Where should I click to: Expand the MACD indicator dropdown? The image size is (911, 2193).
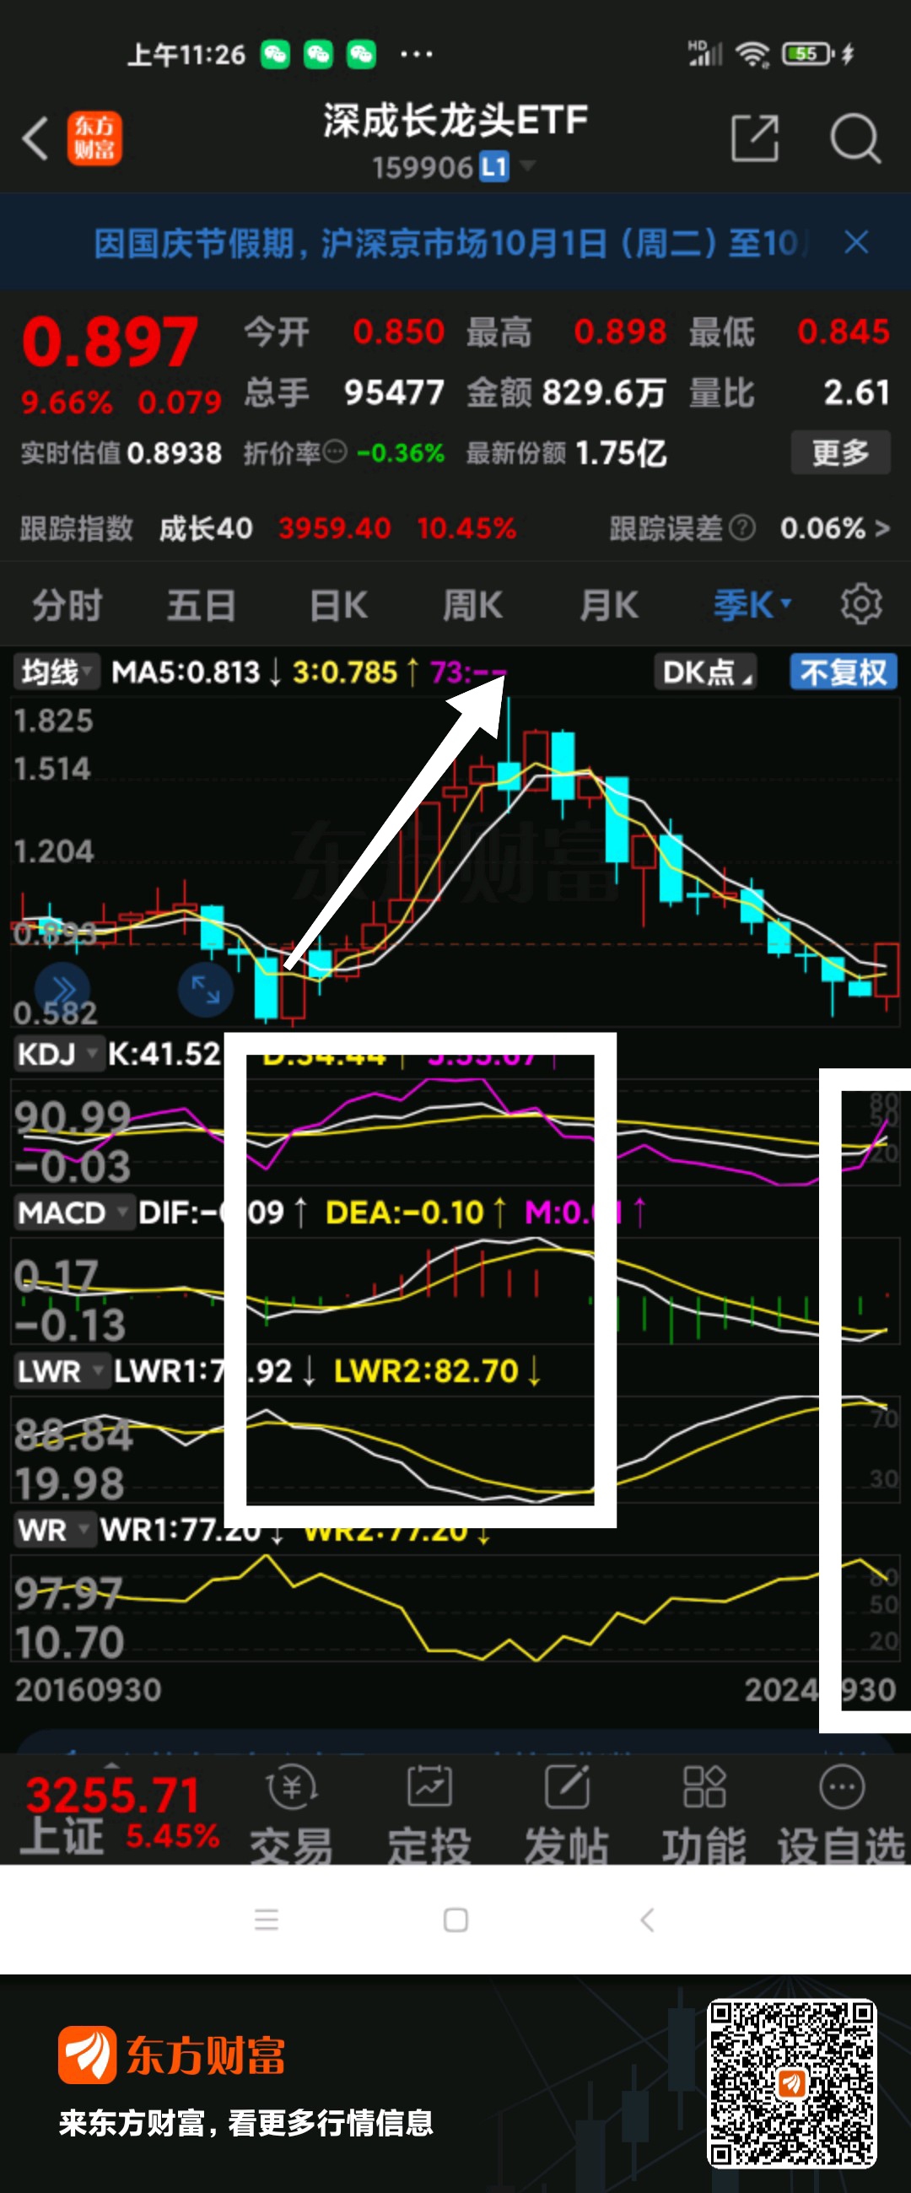pyautogui.click(x=74, y=1213)
